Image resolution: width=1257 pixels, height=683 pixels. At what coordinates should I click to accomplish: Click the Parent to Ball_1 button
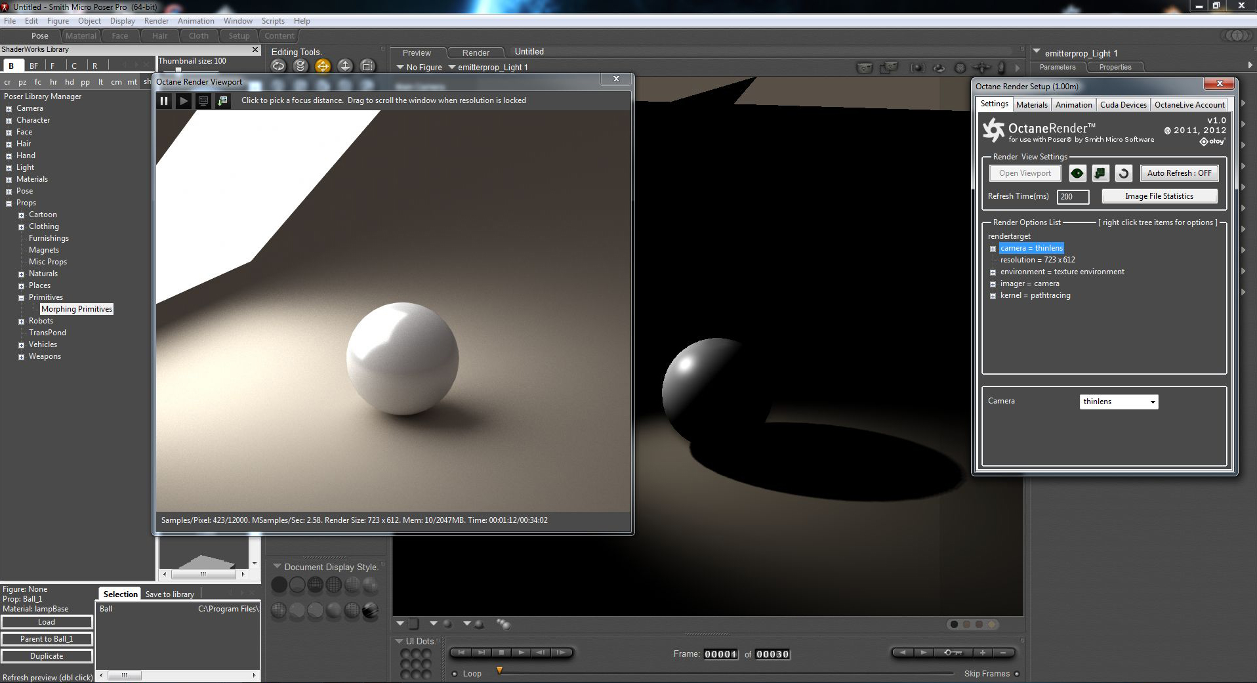(x=47, y=639)
